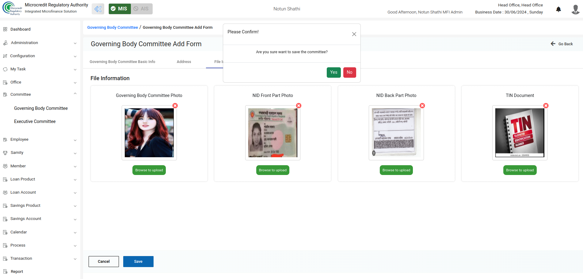Screen dimensions: 583x279
Task: Click the Samity sidebar icon
Action: pyautogui.click(x=5, y=153)
